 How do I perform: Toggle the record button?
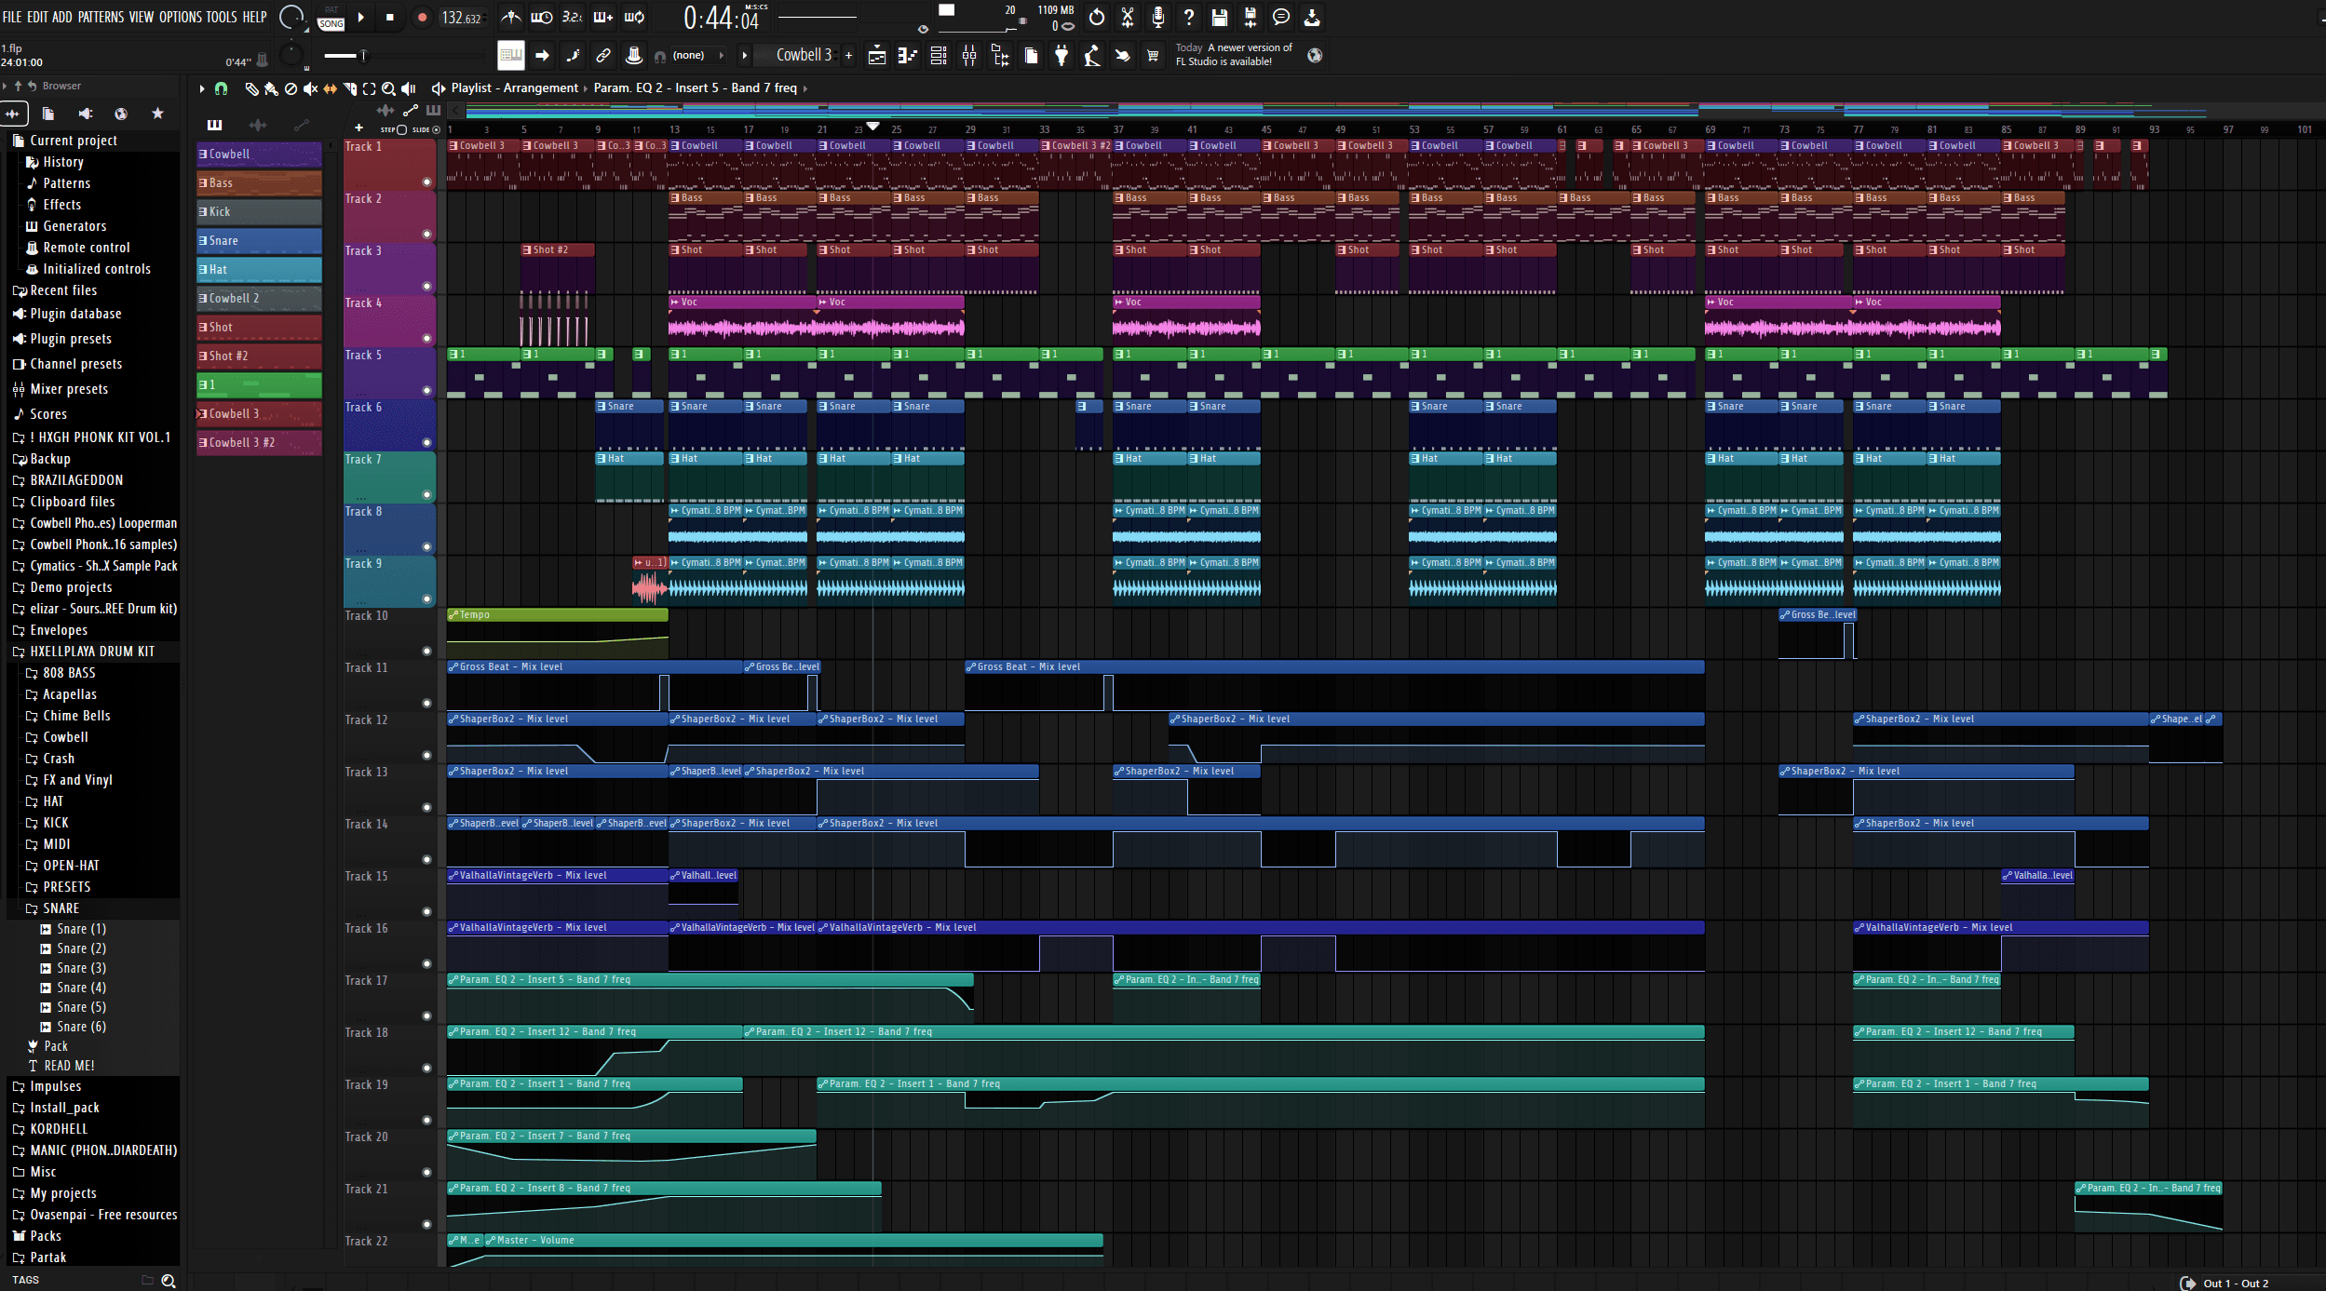click(422, 18)
